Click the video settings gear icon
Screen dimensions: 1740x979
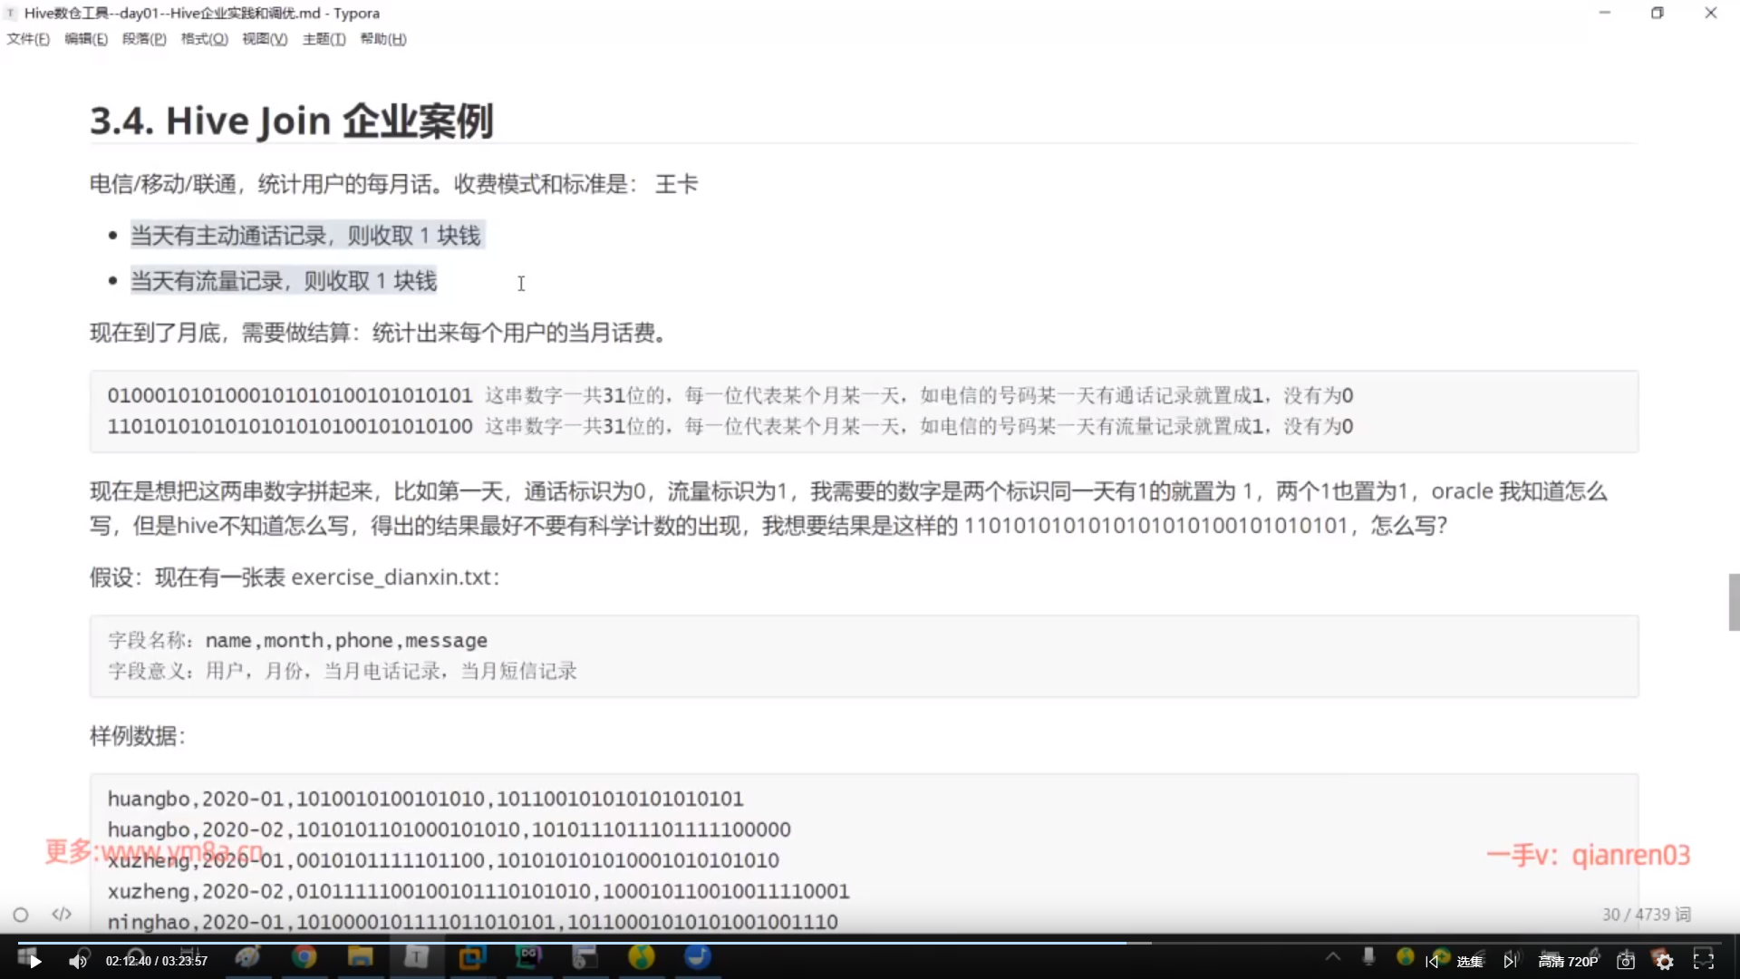1665,962
